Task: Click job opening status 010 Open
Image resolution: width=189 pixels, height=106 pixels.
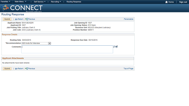Action: point(92,25)
